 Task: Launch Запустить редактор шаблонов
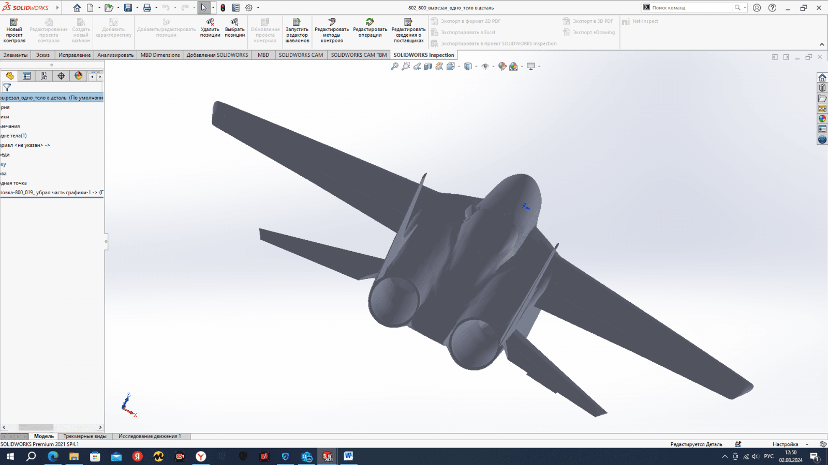pos(297,30)
